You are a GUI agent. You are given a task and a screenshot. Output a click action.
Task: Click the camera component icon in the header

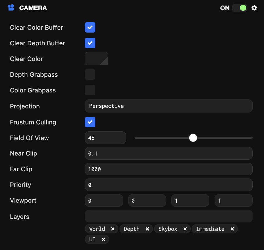[11, 8]
